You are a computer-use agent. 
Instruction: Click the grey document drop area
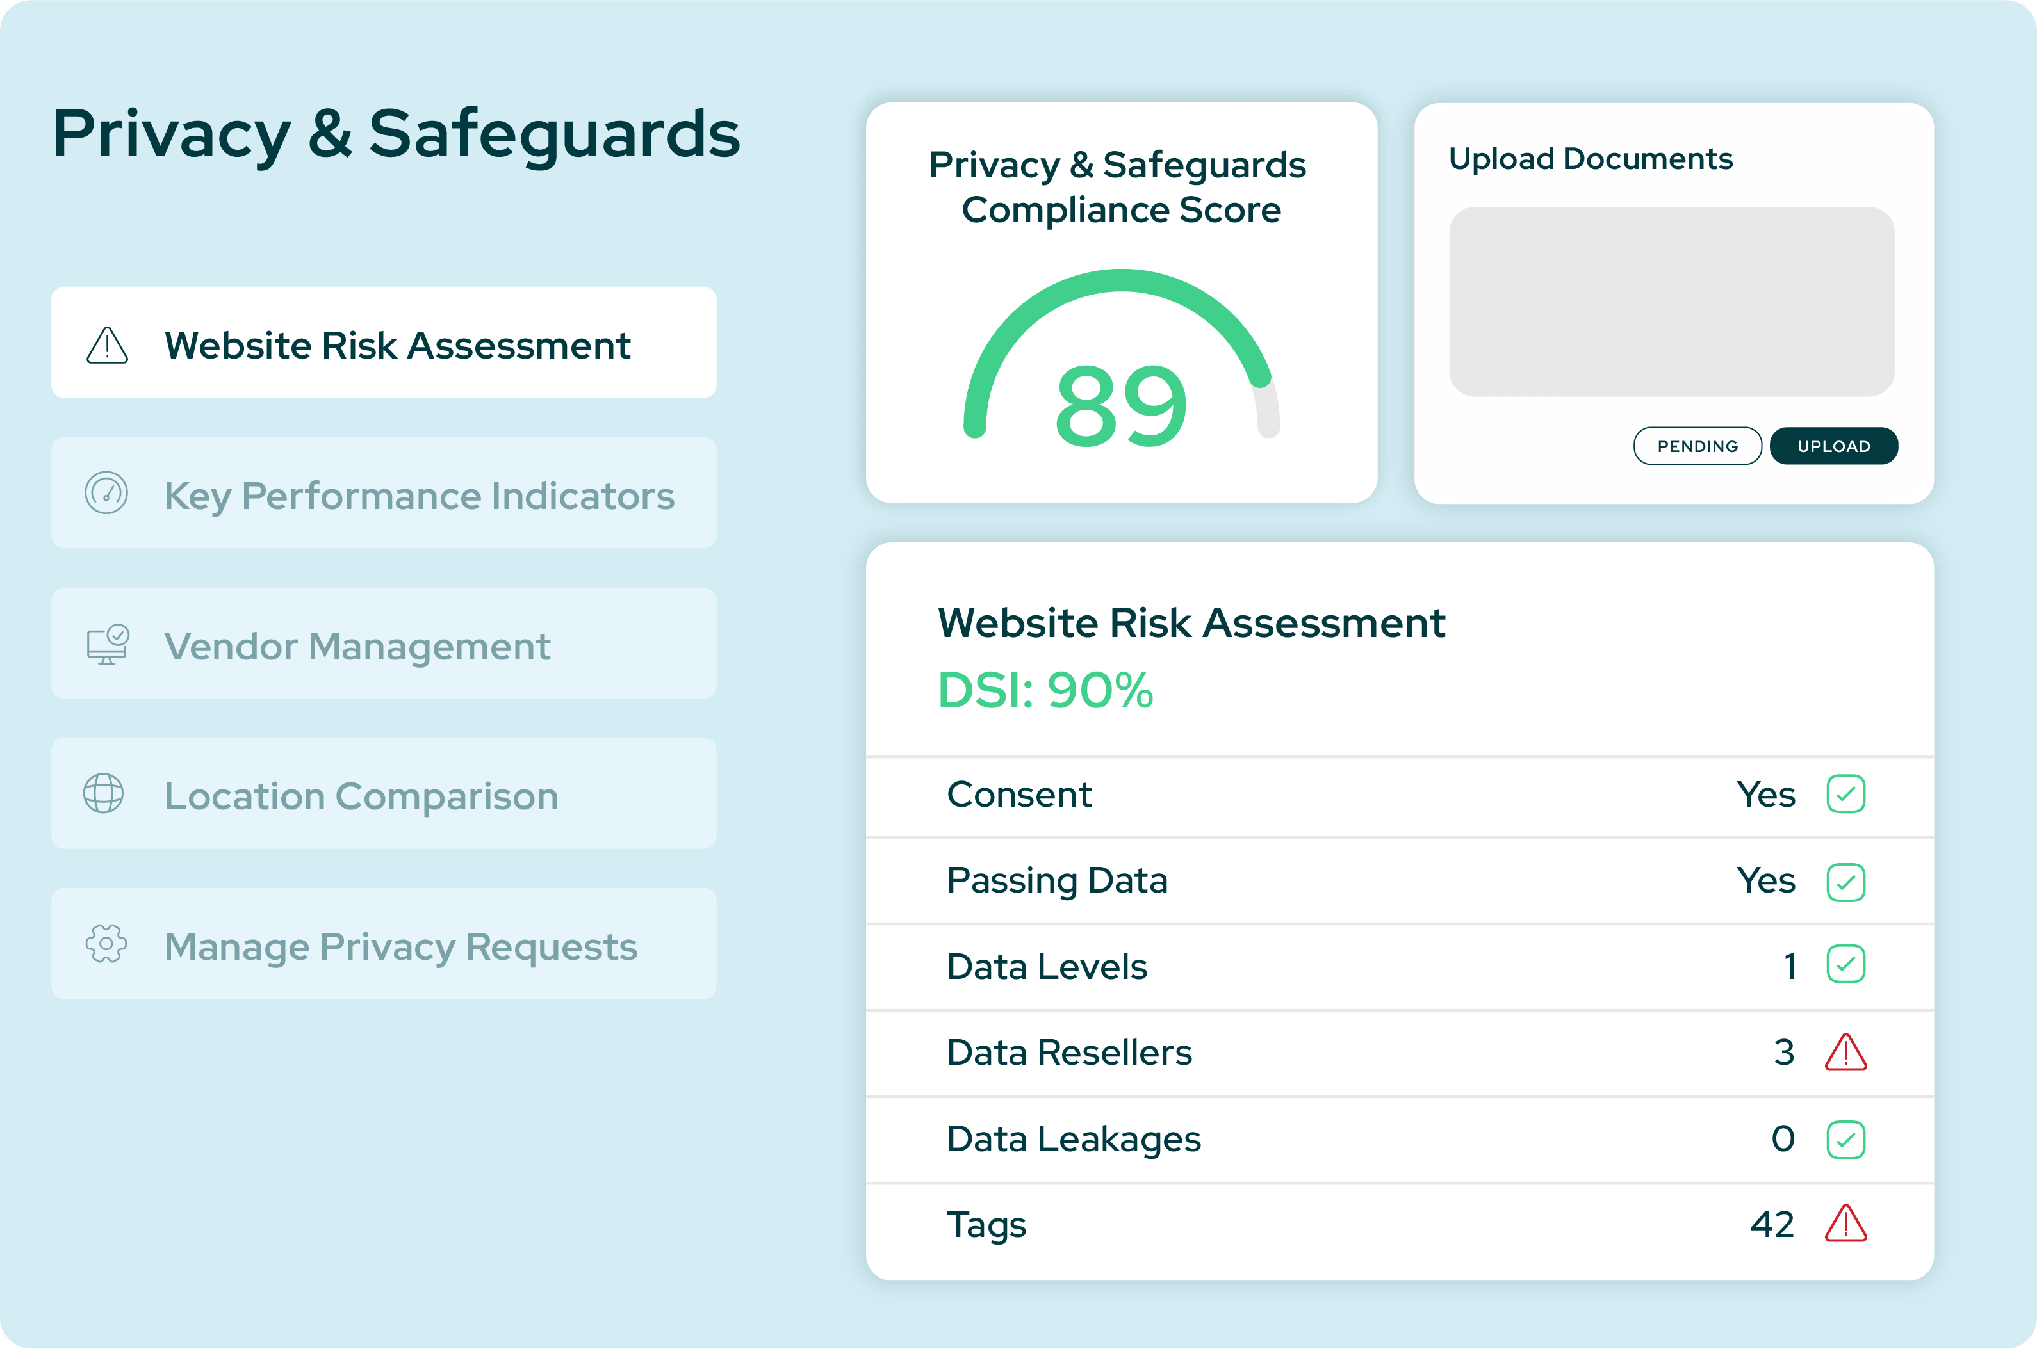[x=1671, y=301]
